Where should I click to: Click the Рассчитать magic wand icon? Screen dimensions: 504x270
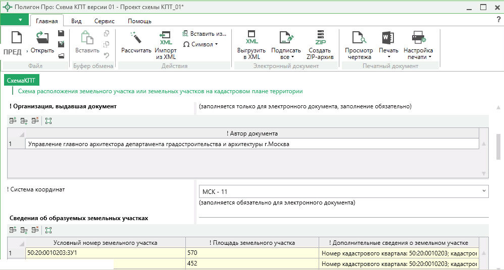[136, 38]
